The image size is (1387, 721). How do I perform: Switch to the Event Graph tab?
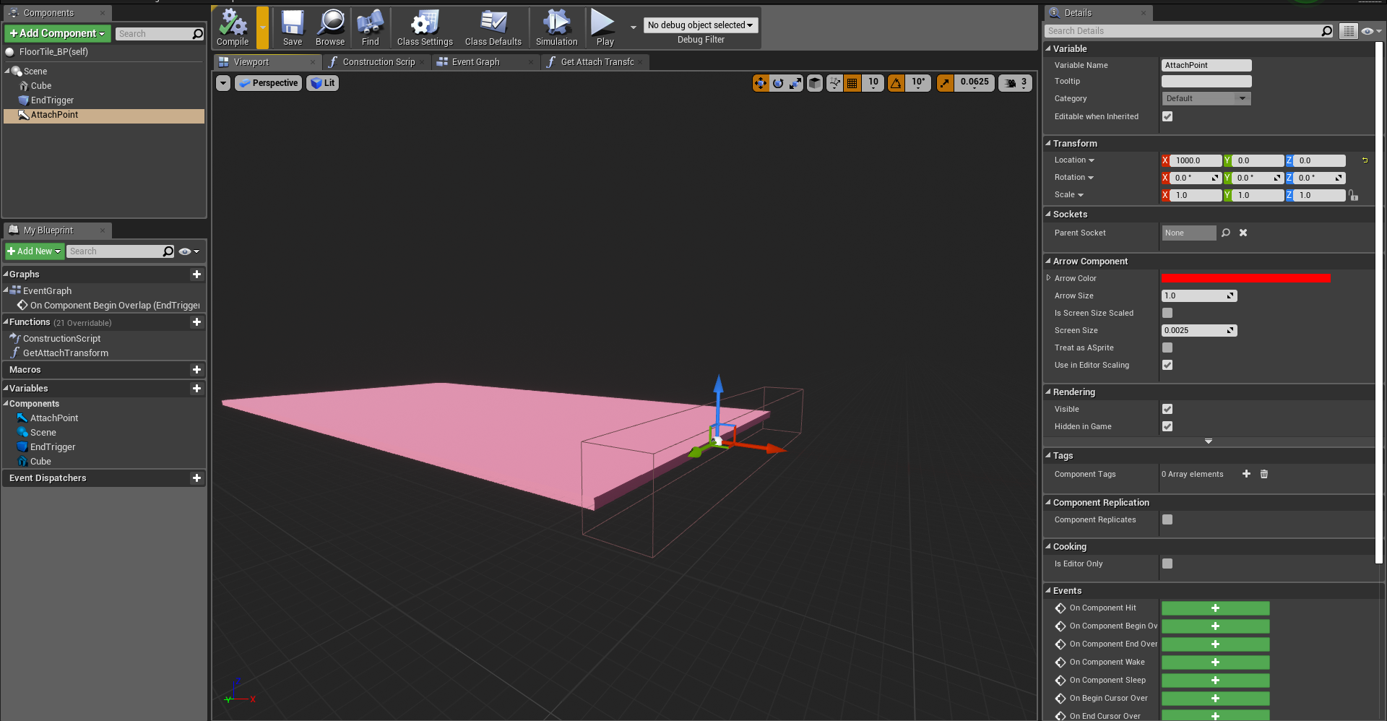pos(475,62)
